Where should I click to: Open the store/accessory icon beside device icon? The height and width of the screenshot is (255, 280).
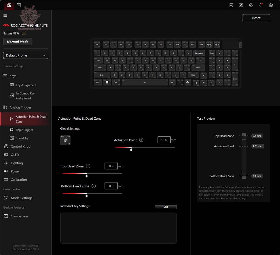(x=19, y=5)
